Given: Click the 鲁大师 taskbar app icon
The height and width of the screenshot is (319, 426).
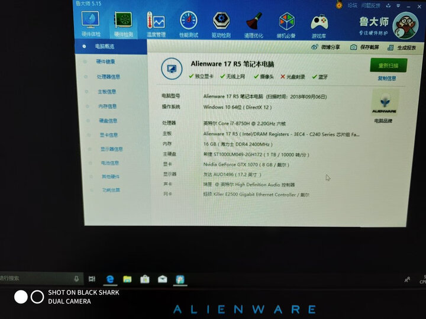Looking at the screenshot, I should click(180, 279).
